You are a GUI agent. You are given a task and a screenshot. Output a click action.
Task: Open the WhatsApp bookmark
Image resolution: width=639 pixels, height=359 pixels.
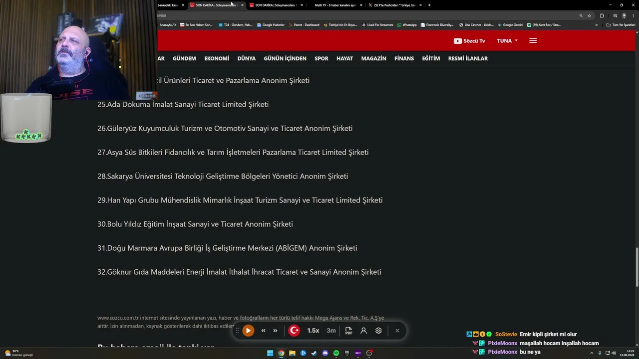click(x=407, y=25)
